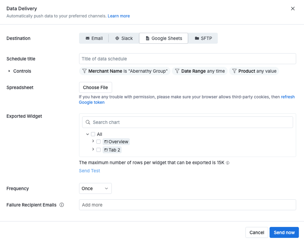Check the Tab 2 widget checkbox
This screenshot has width=304, height=243.
click(98, 149)
